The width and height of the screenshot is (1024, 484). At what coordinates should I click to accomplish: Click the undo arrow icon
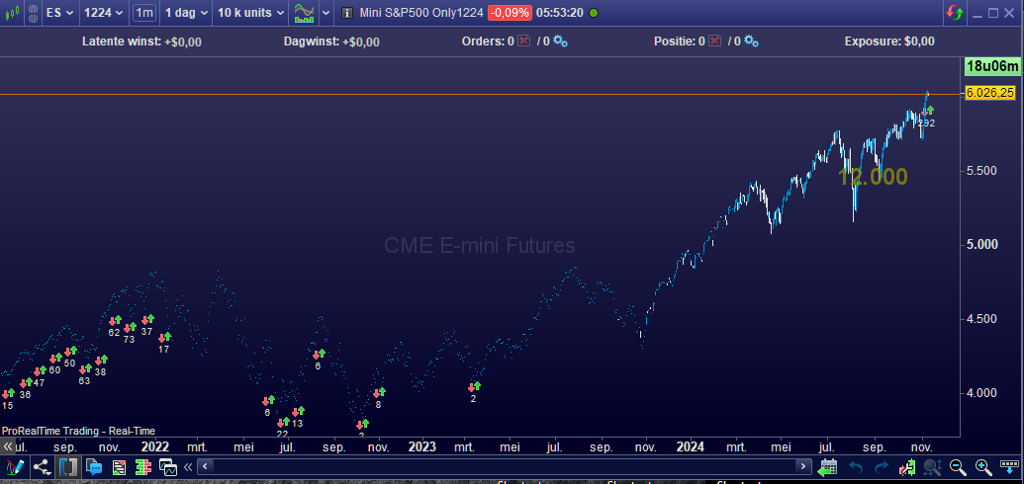pos(856,467)
